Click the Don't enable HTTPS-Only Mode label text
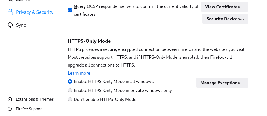This screenshot has height=116, width=267. pos(105,99)
